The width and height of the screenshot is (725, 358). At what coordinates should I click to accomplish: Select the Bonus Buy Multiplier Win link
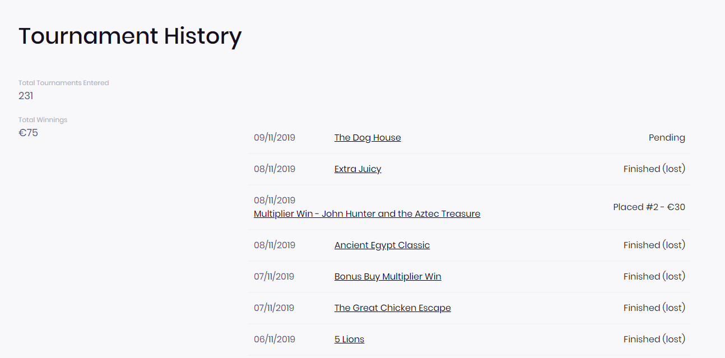(388, 277)
